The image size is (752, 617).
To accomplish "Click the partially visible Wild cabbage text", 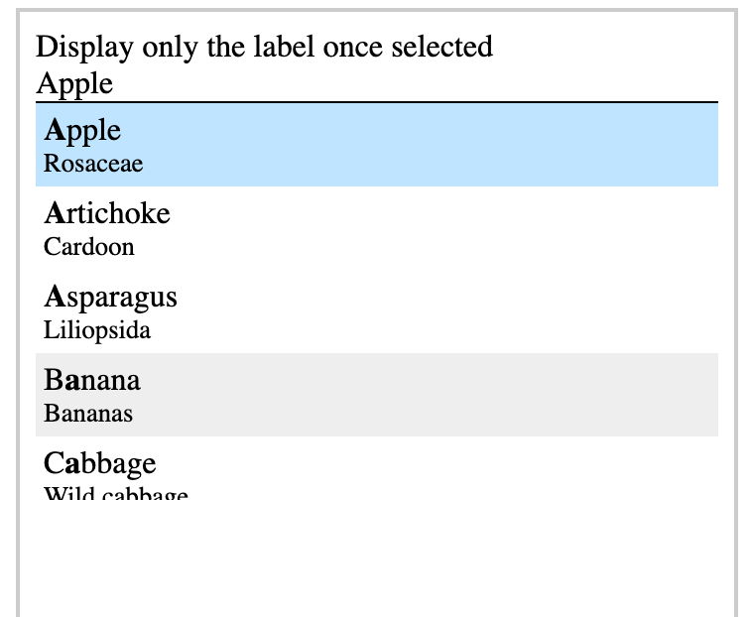I will 116,493.
